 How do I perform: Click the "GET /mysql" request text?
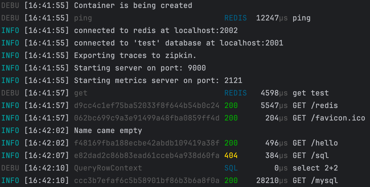[x=315, y=180]
